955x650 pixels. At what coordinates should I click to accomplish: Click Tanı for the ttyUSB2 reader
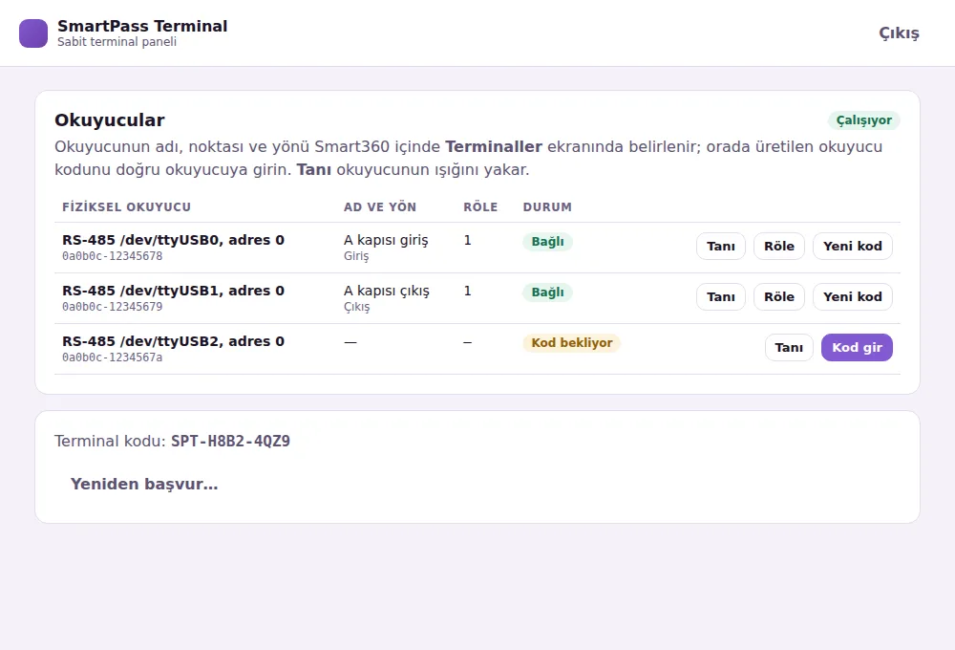[x=789, y=348]
